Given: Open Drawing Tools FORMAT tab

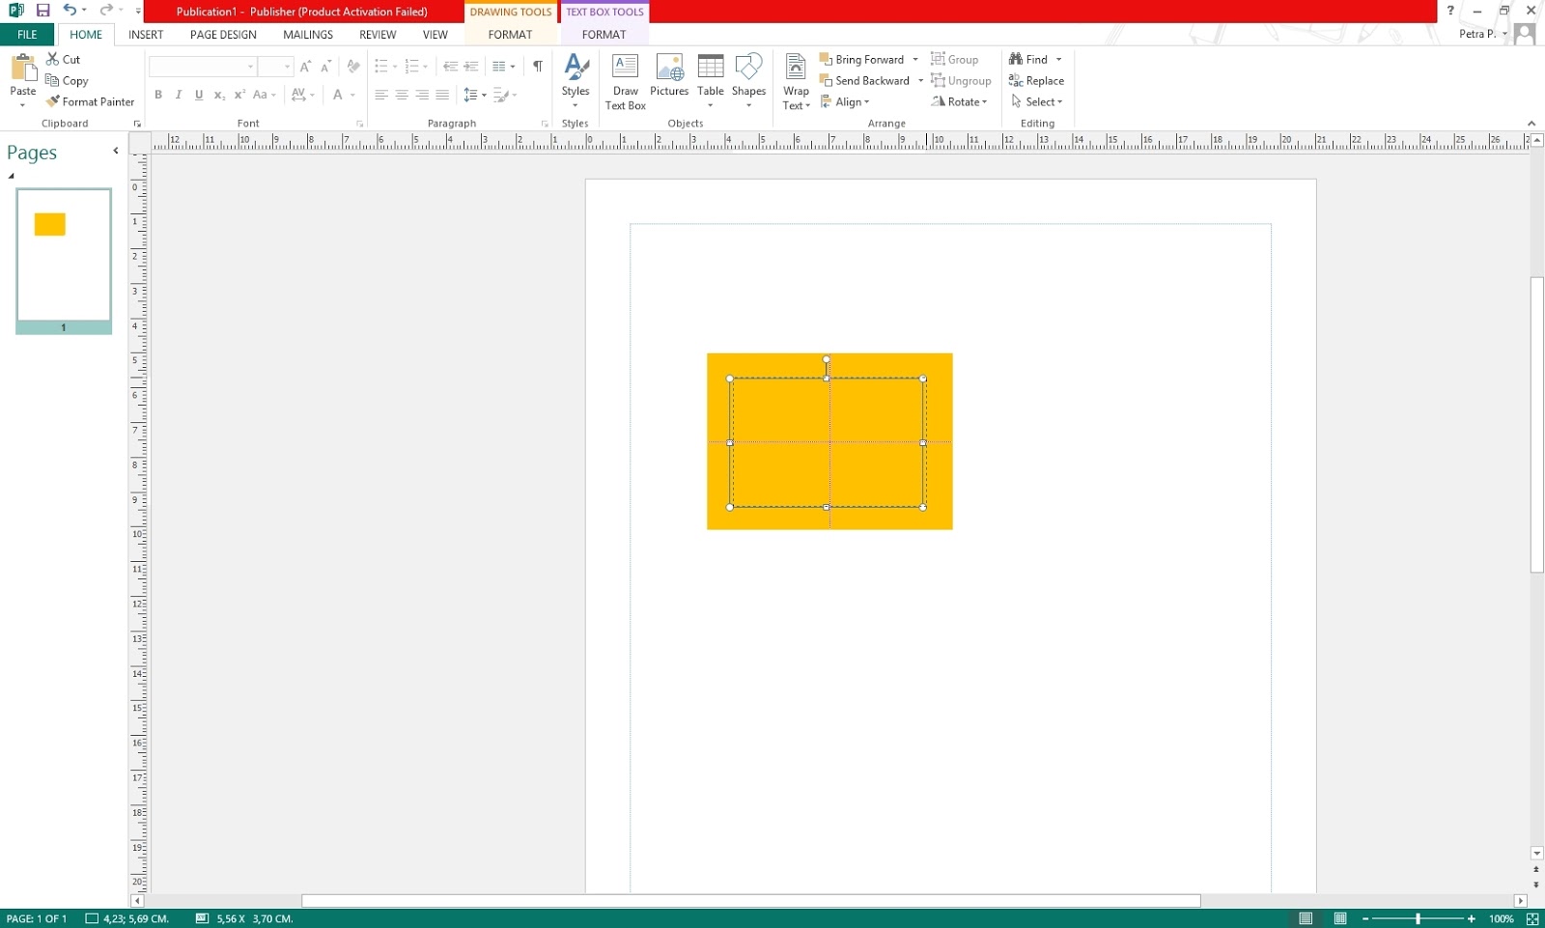Looking at the screenshot, I should (x=510, y=34).
